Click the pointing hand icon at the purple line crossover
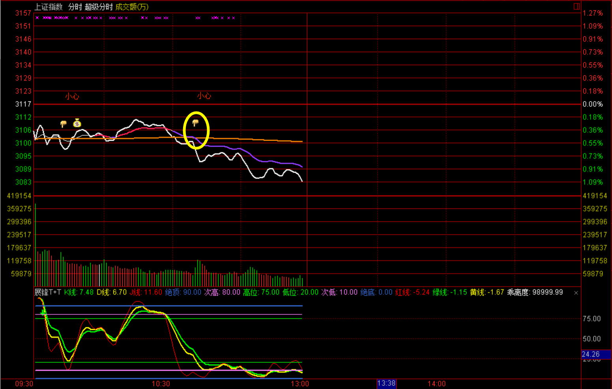 coord(195,123)
